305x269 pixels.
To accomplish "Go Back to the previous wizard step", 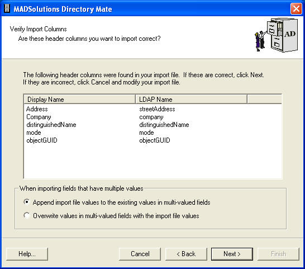I will [x=186, y=254].
